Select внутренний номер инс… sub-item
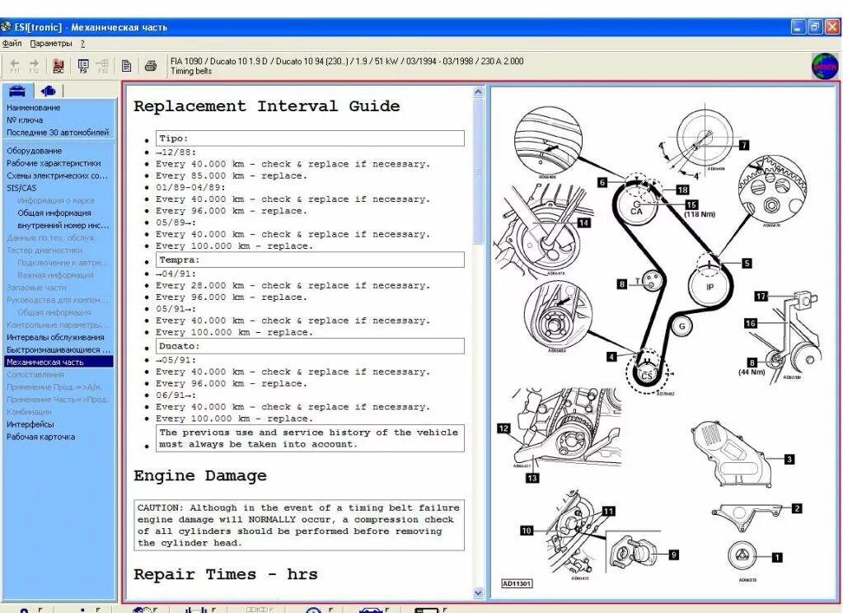Screen dimensions: 843x613 pos(63,225)
